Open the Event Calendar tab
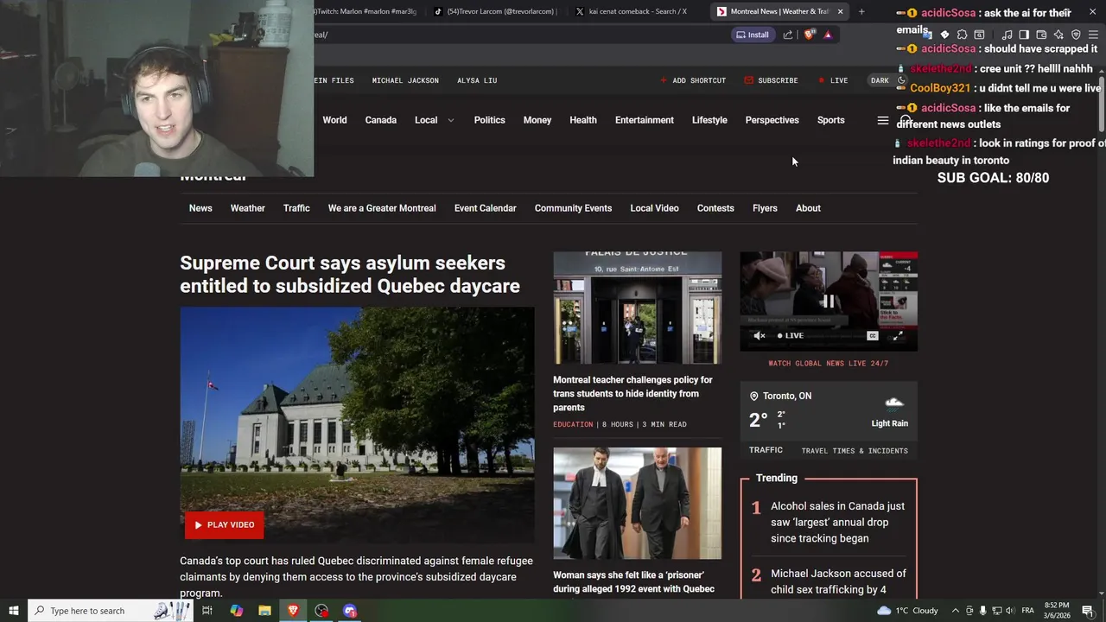Screen dimensions: 1106x622 [x=485, y=208]
